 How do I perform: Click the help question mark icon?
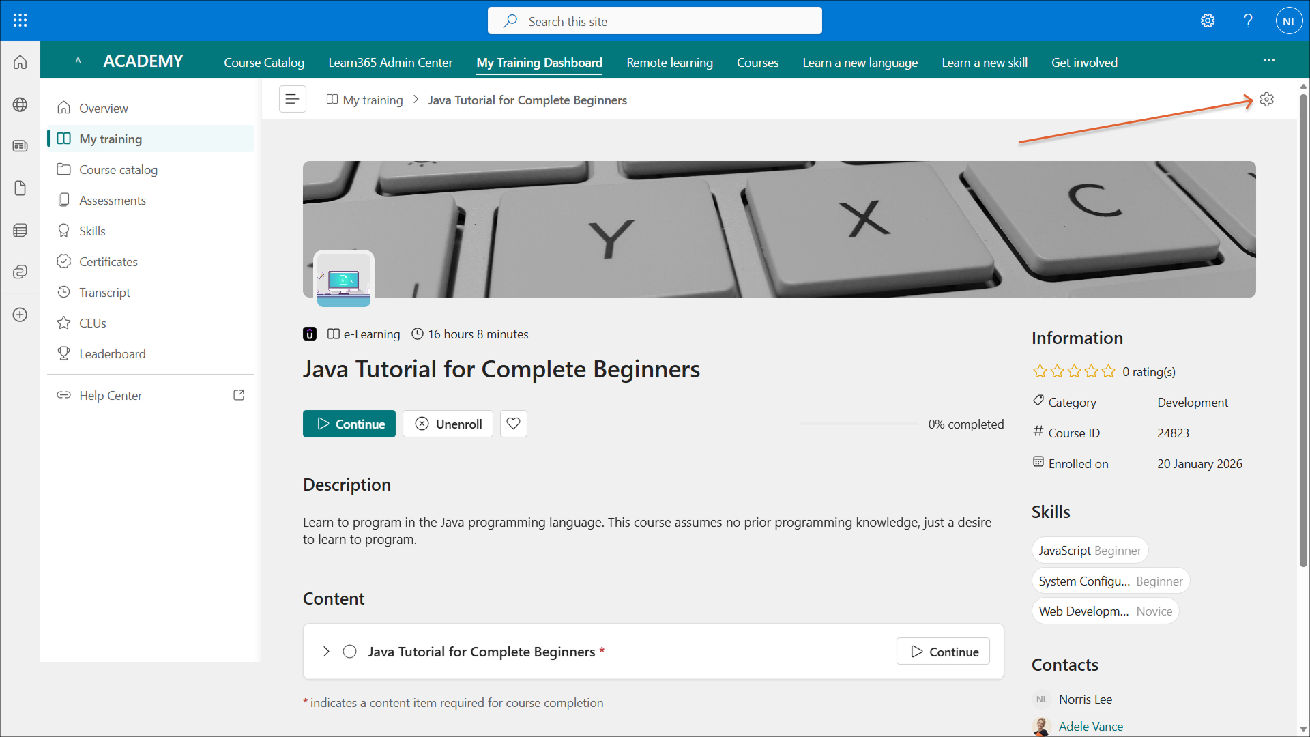(x=1248, y=20)
